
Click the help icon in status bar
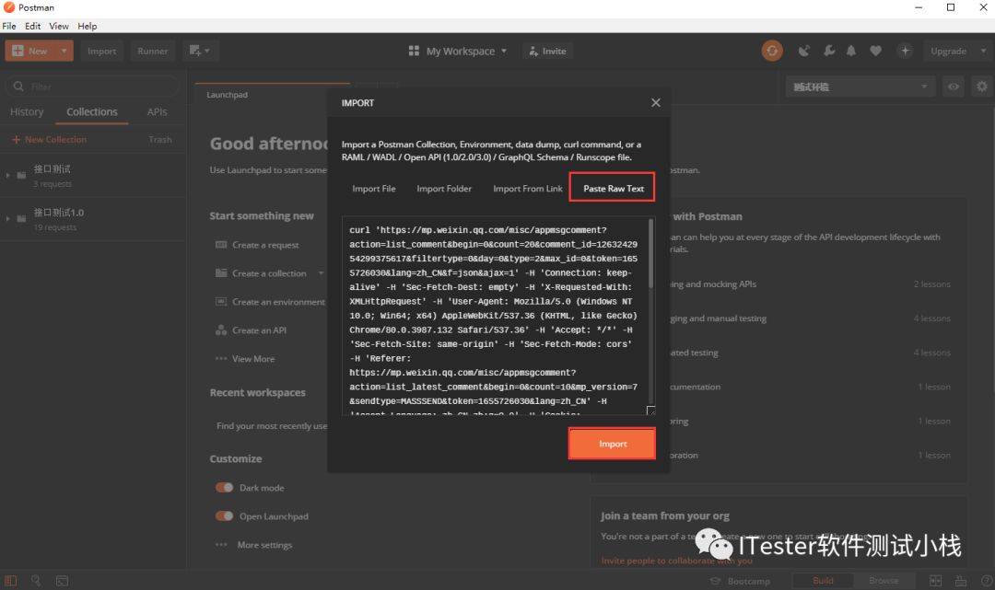986,581
